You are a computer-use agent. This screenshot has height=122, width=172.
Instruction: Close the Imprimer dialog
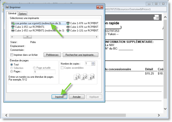pos(100,7)
